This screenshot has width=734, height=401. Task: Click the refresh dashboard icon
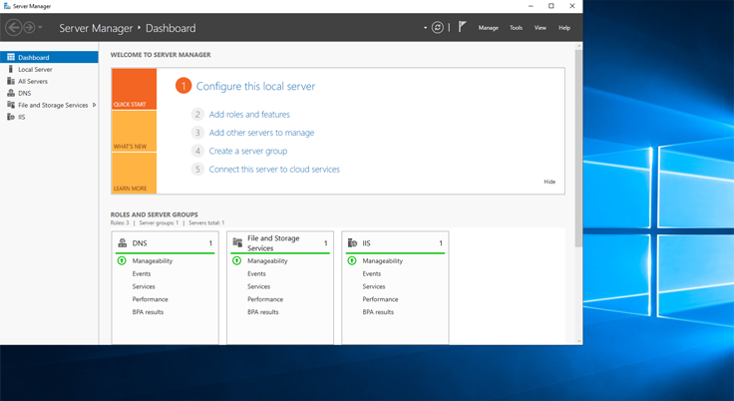click(437, 28)
